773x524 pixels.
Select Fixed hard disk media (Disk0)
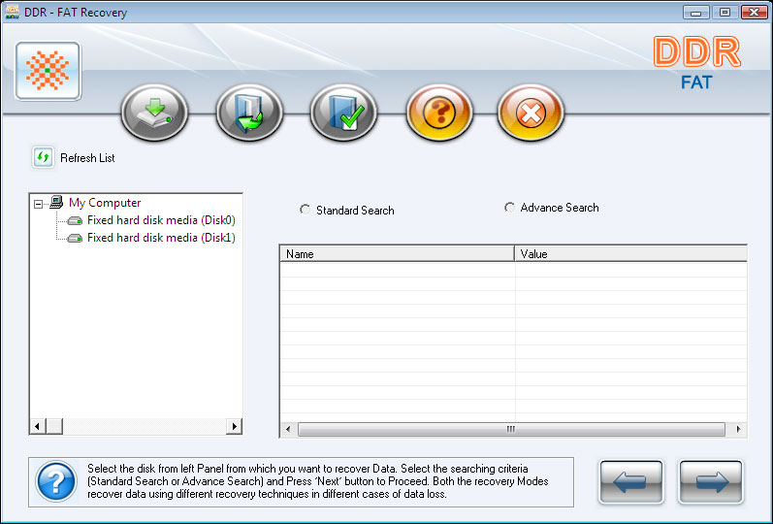161,220
